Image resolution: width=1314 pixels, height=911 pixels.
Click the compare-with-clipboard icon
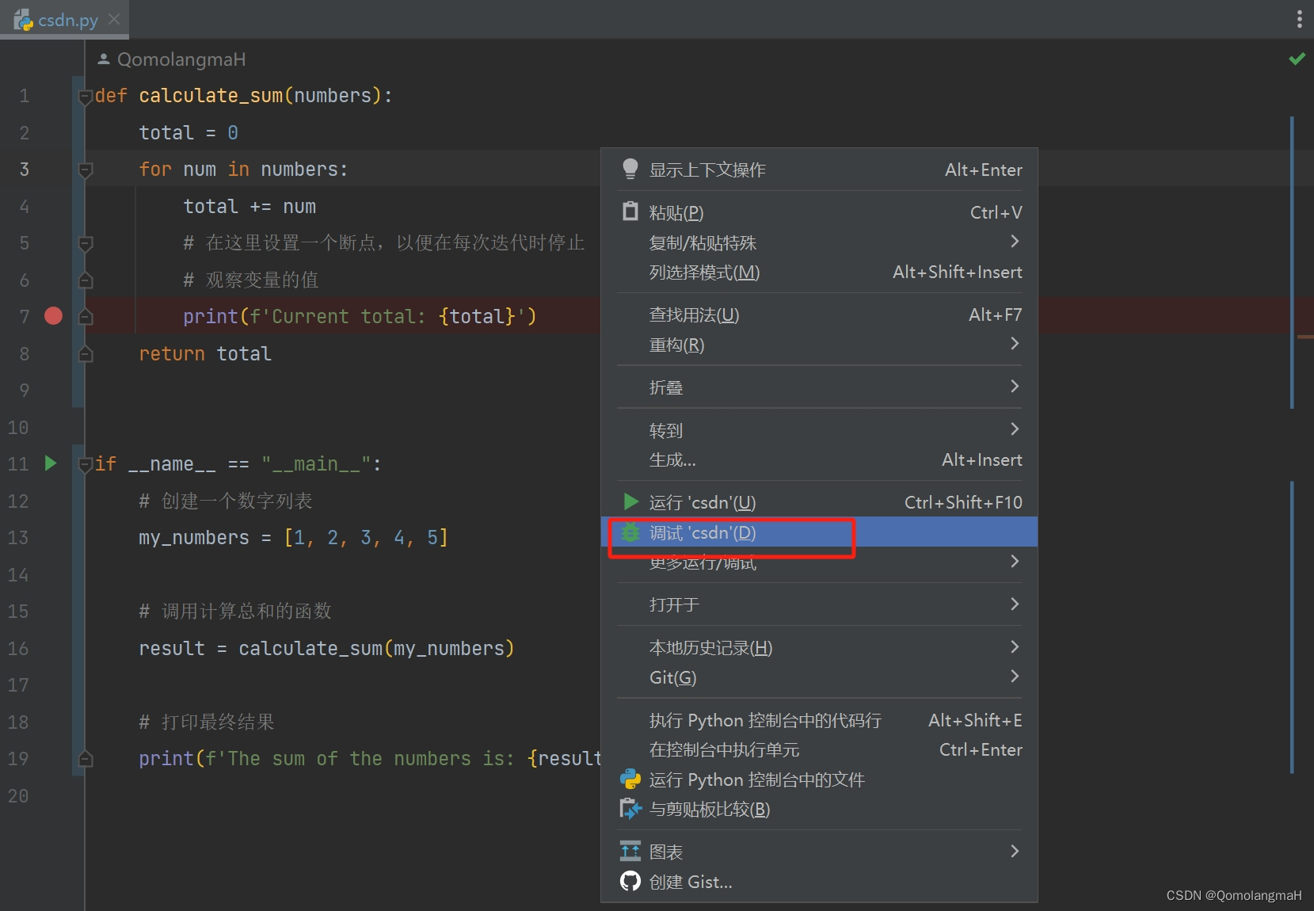coord(630,809)
